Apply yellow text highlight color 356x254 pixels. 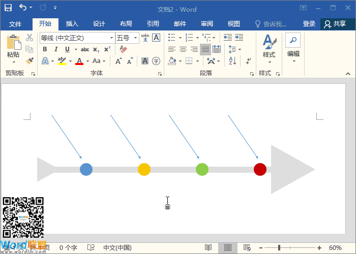tap(62, 61)
